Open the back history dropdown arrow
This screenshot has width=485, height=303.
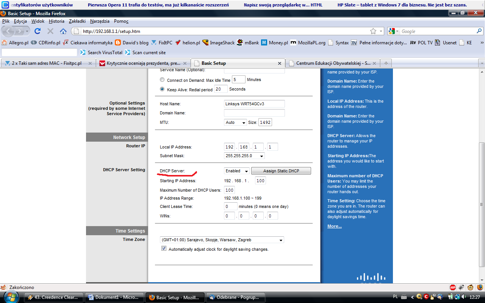click(x=27, y=31)
